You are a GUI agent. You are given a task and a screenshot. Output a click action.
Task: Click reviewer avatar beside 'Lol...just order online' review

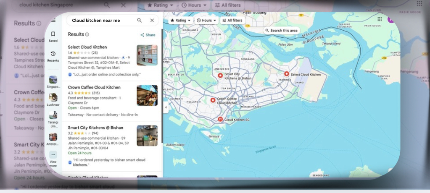point(70,74)
